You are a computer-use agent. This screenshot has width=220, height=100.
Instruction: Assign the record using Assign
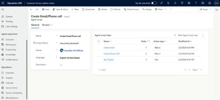coord(147,9)
